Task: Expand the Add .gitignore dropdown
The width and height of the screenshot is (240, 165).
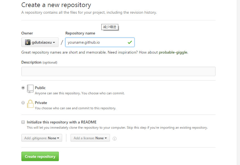Action: click(42, 138)
